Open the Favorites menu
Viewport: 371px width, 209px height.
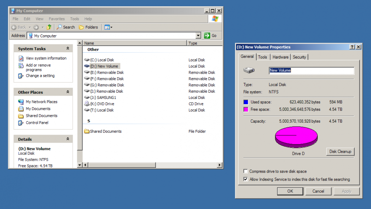(56, 19)
